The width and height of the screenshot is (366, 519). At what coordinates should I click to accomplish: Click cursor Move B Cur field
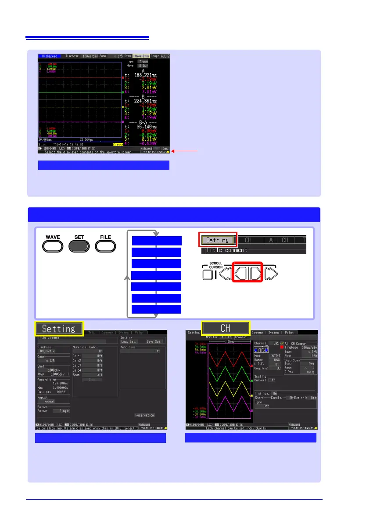point(144,66)
